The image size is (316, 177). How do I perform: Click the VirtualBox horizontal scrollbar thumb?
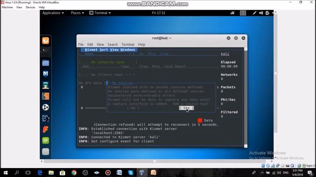pyautogui.click(x=155, y=161)
